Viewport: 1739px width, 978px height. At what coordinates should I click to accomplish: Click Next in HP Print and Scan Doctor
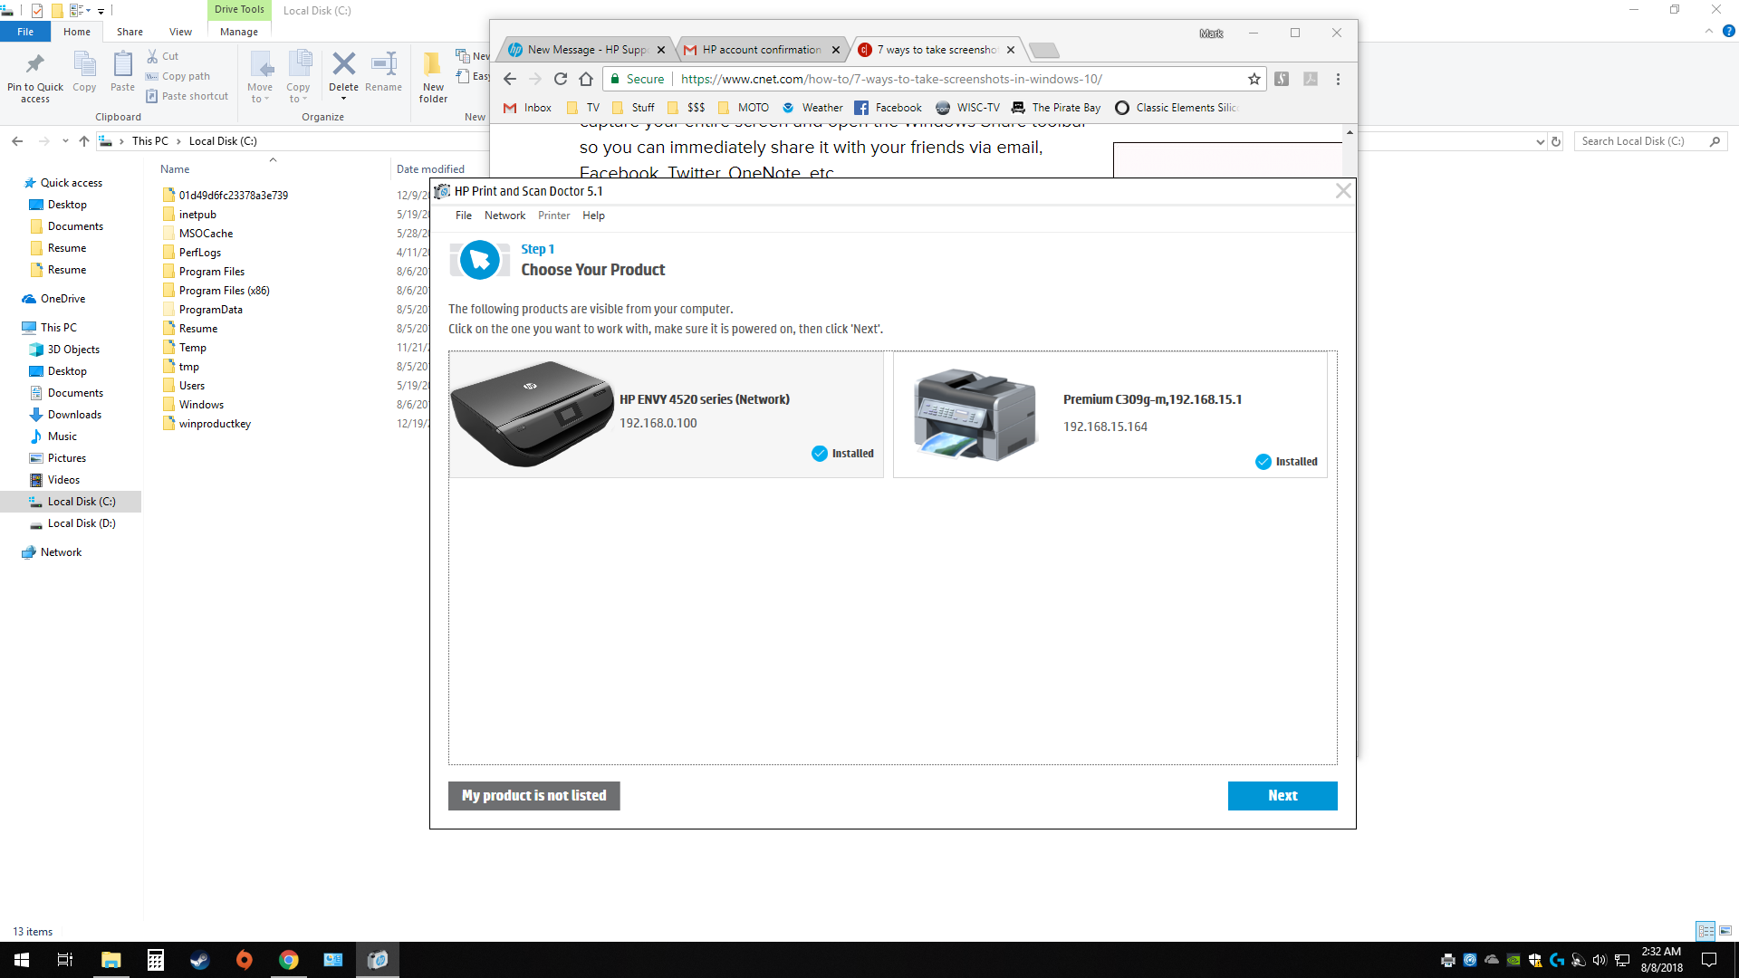1282,795
